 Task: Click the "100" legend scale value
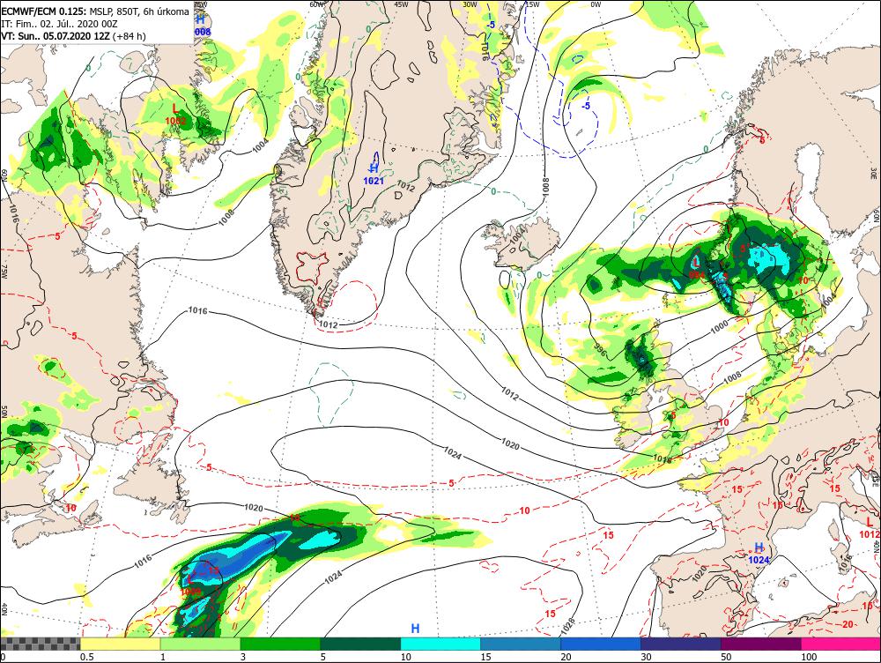pos(809,657)
